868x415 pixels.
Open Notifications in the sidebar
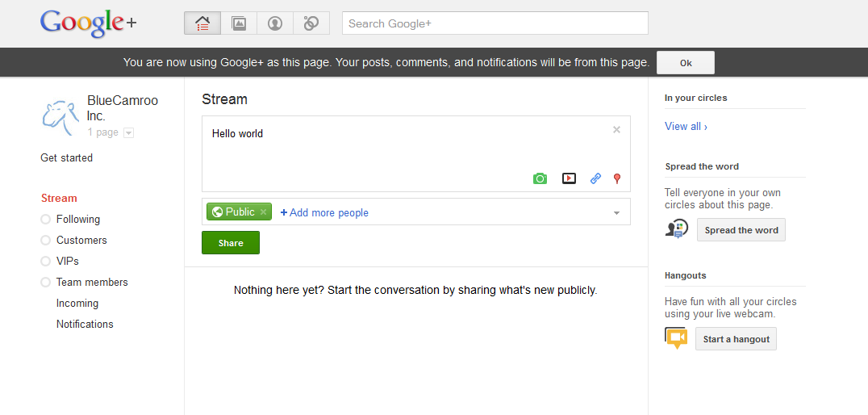85,324
